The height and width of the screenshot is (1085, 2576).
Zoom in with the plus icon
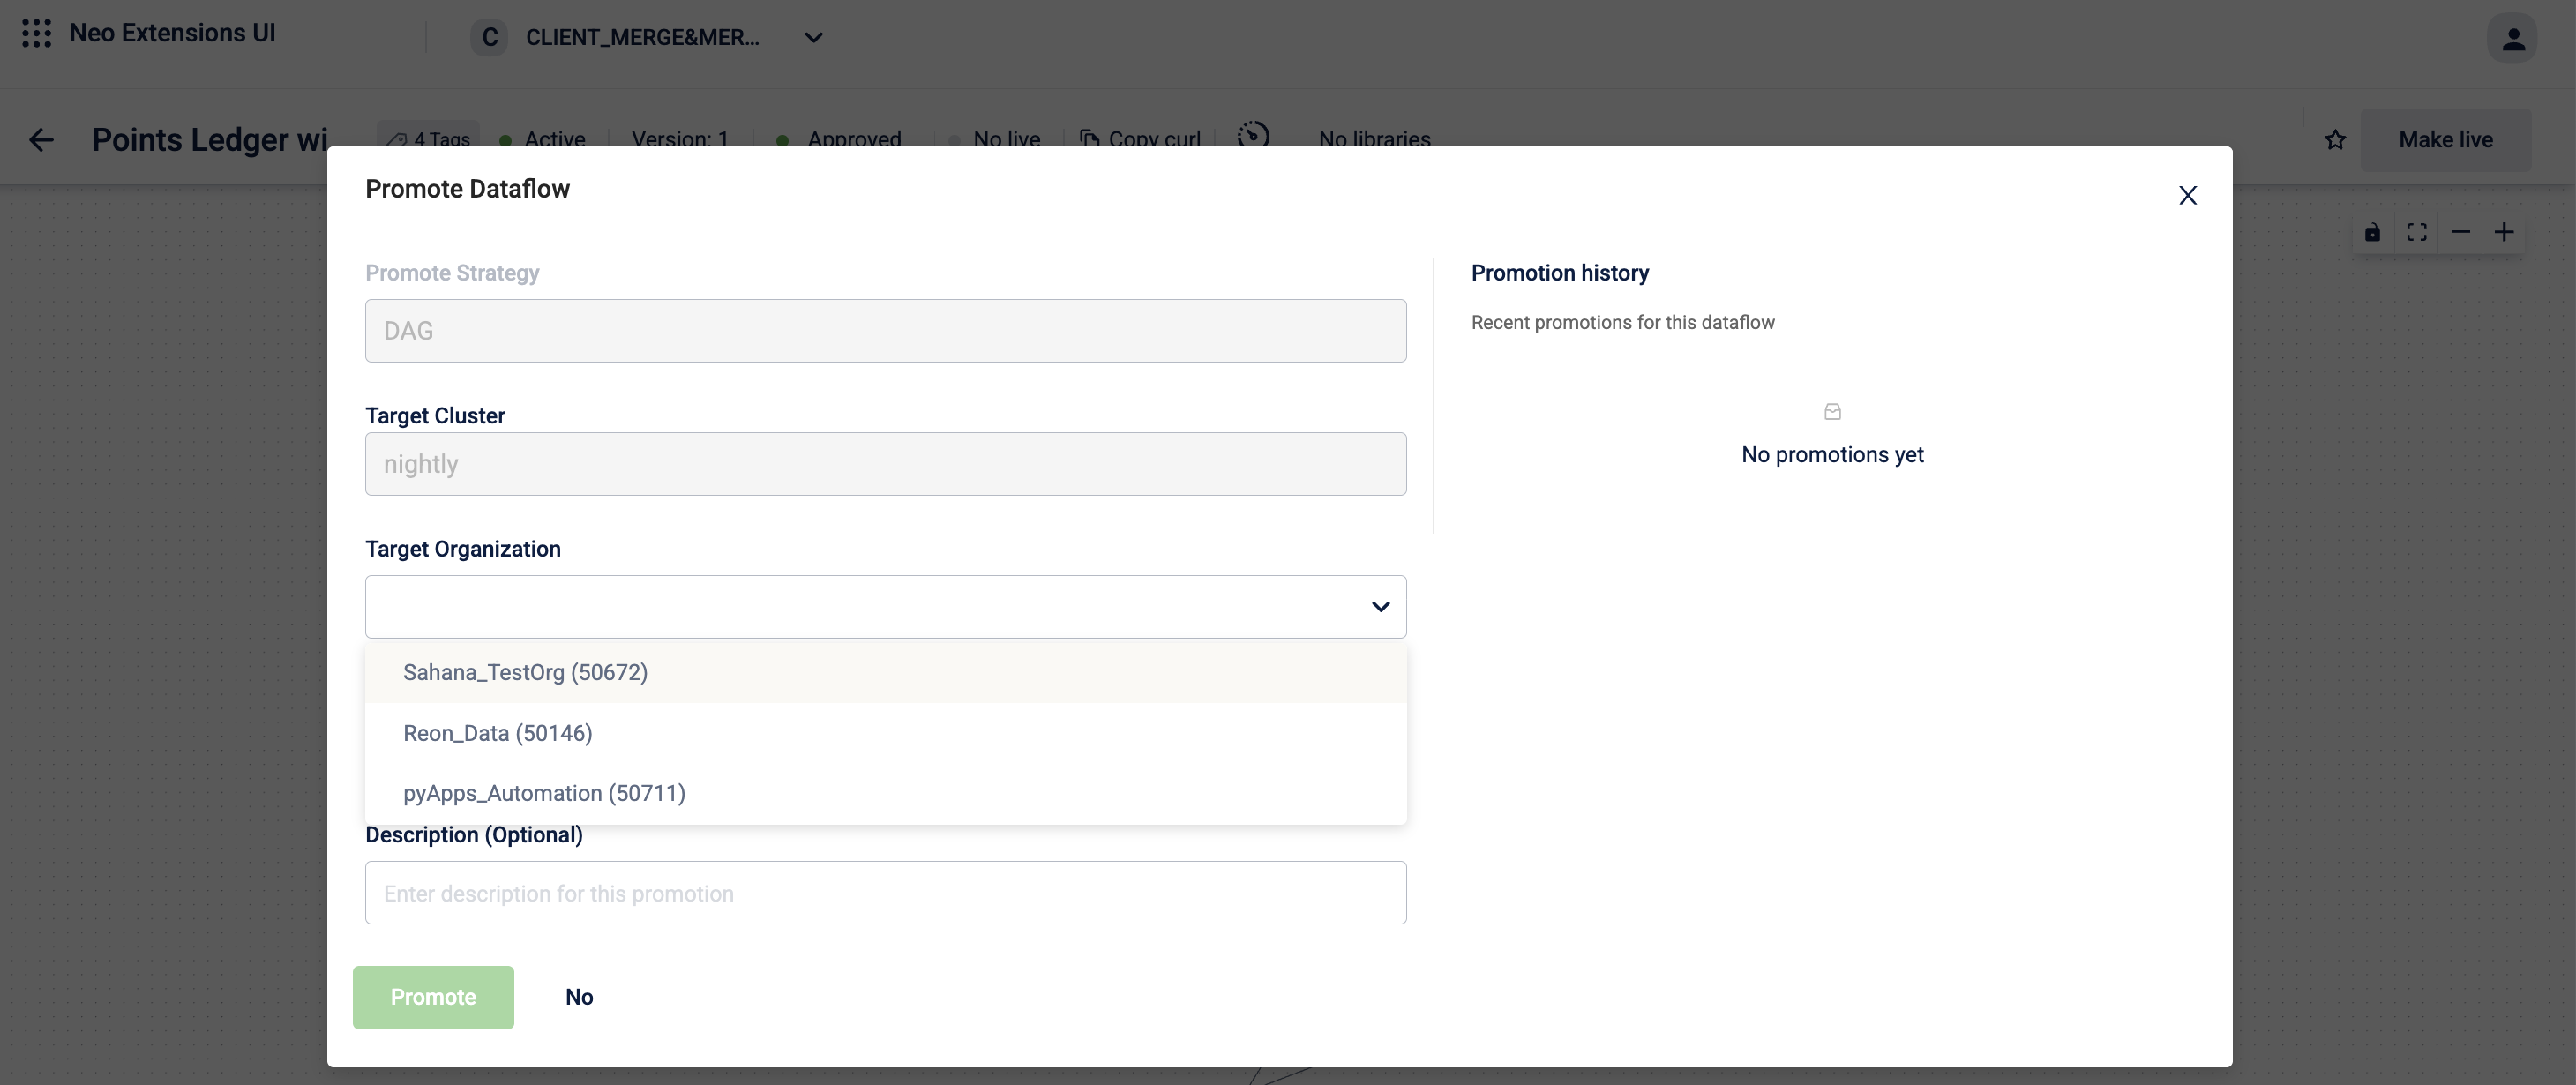(x=2504, y=233)
